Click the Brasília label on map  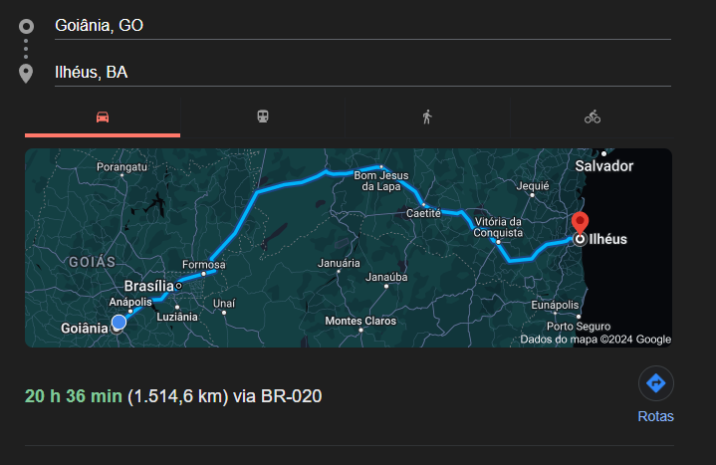148,286
